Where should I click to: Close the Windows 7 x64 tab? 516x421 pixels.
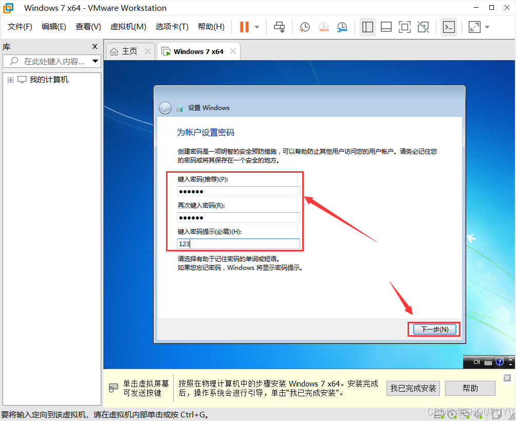click(233, 51)
